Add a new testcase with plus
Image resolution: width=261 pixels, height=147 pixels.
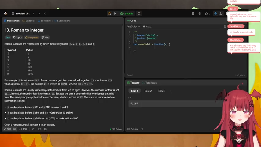pos(171,91)
